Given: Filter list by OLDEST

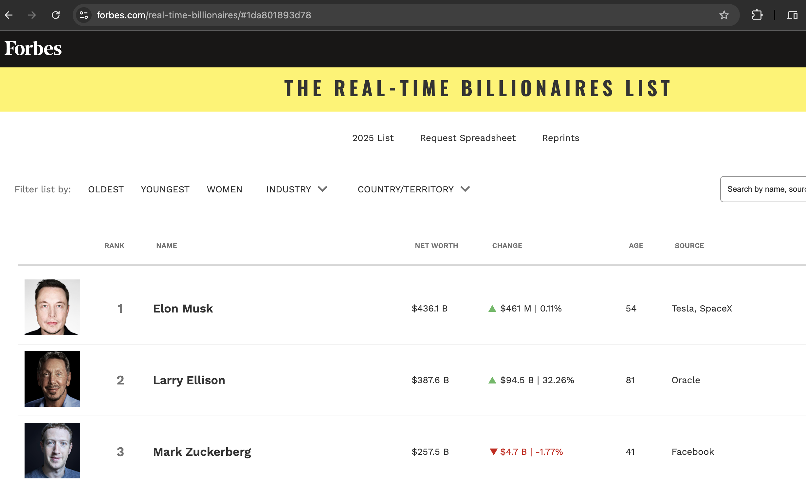Looking at the screenshot, I should click(x=106, y=189).
